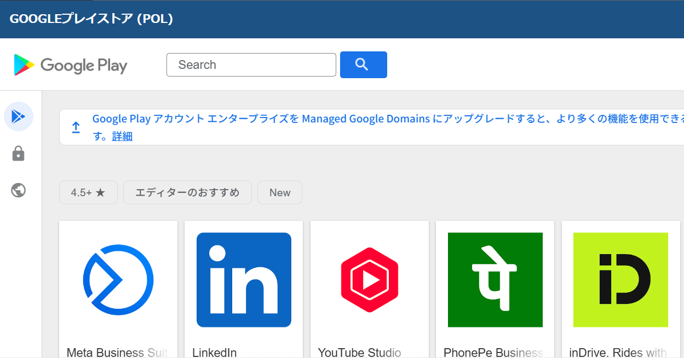Open the web apps globe icon
This screenshot has width=684, height=358.
click(x=19, y=190)
